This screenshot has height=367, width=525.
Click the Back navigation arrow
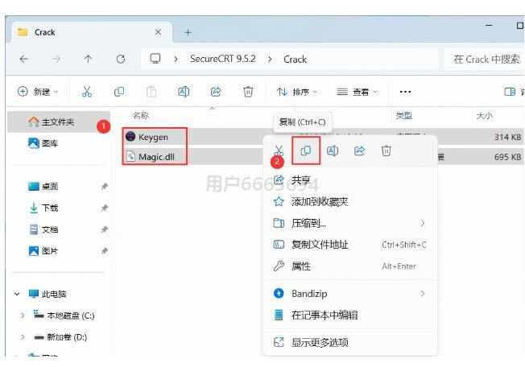(x=24, y=60)
